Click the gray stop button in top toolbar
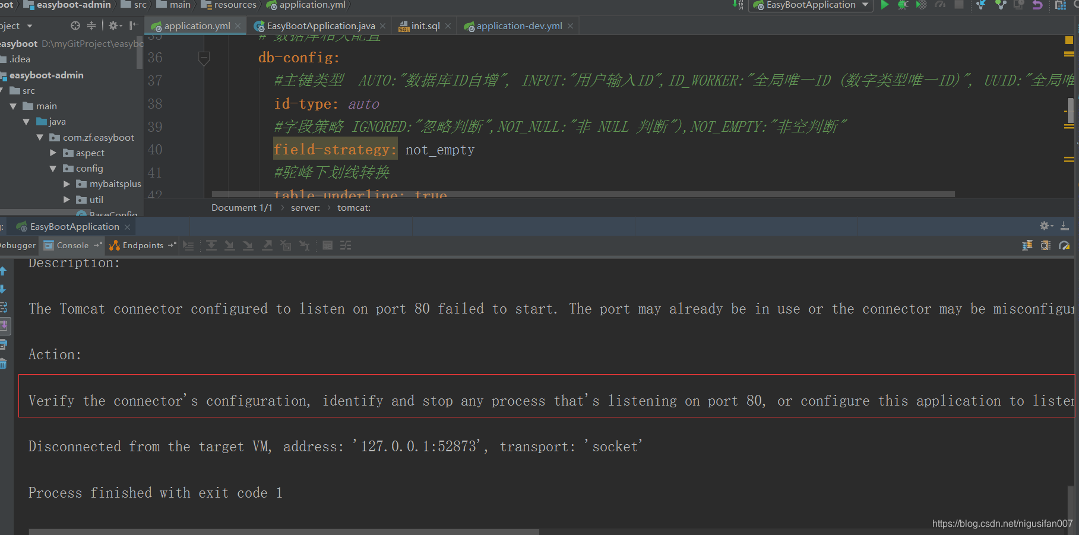Screen dimensions: 1079x535 [x=959, y=5]
